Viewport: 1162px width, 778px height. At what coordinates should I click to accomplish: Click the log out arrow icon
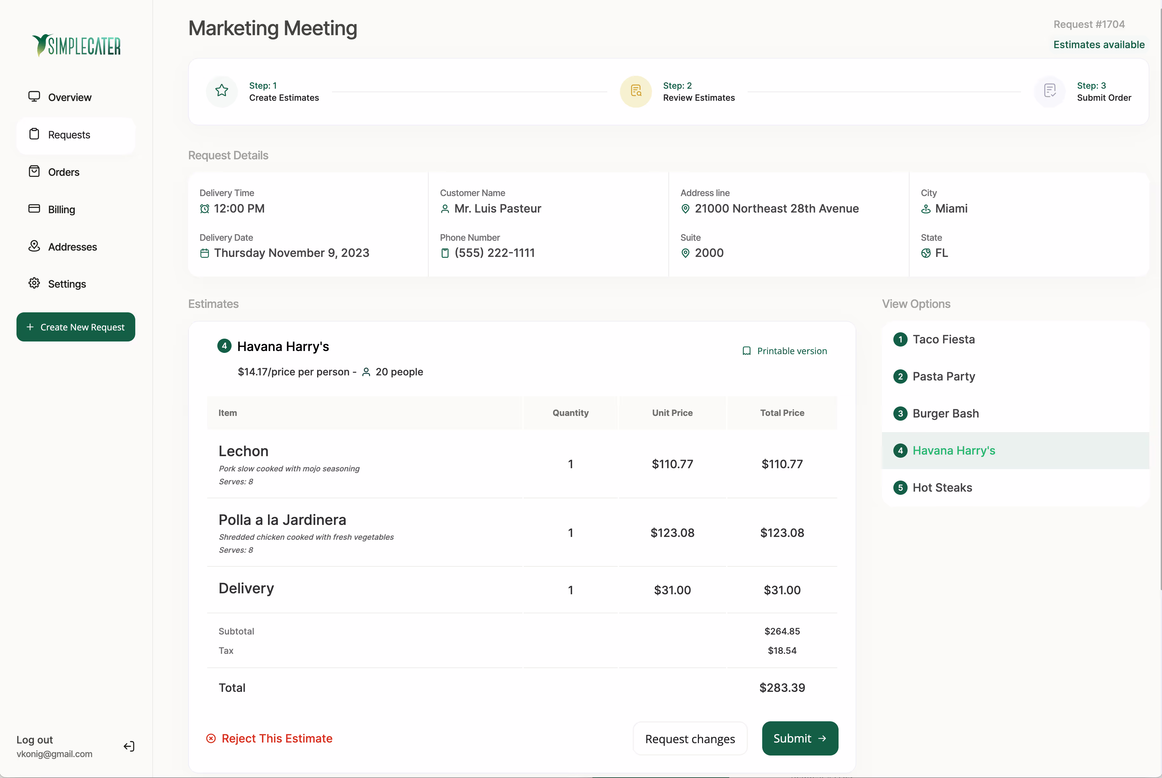click(x=129, y=746)
